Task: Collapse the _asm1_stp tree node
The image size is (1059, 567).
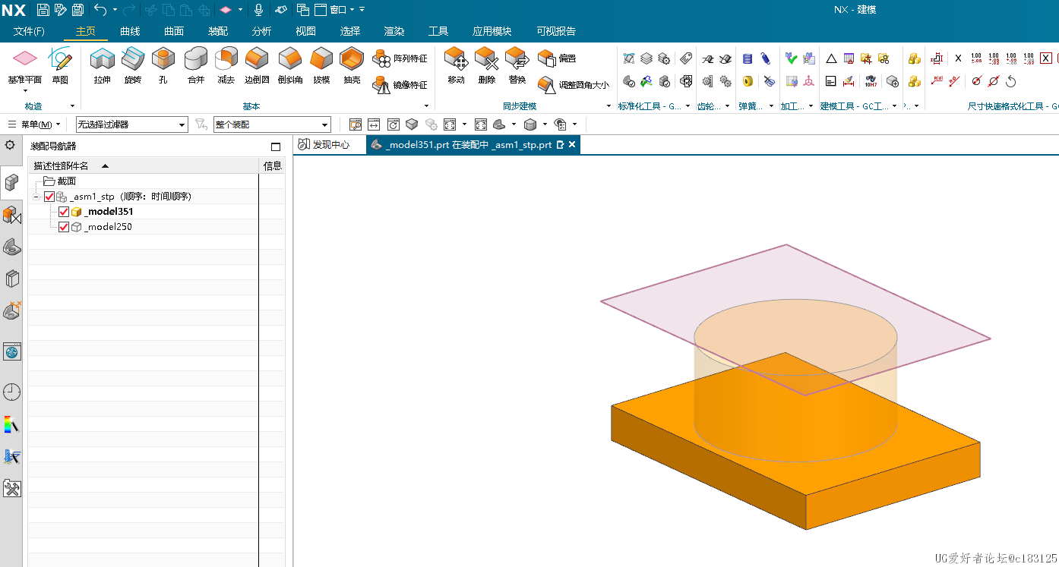Action: click(x=36, y=197)
